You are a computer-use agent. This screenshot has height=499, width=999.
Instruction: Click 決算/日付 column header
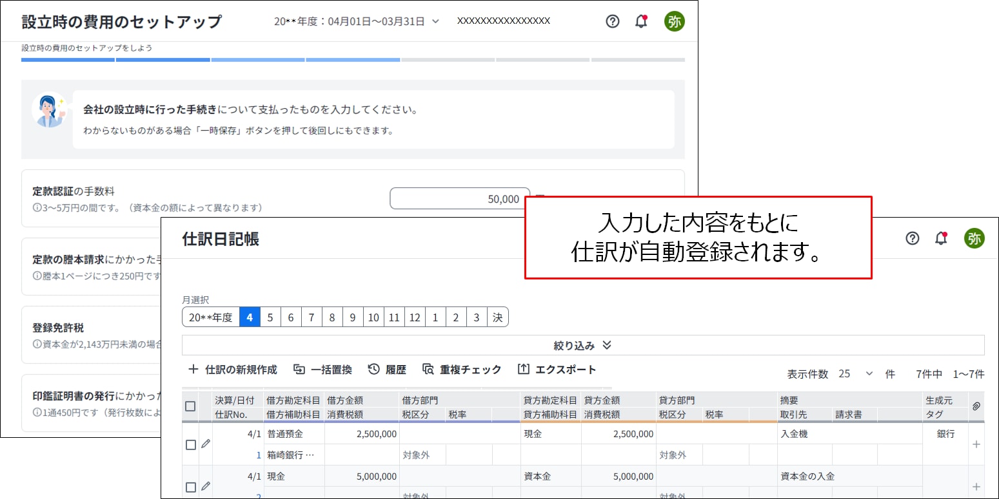click(x=237, y=400)
